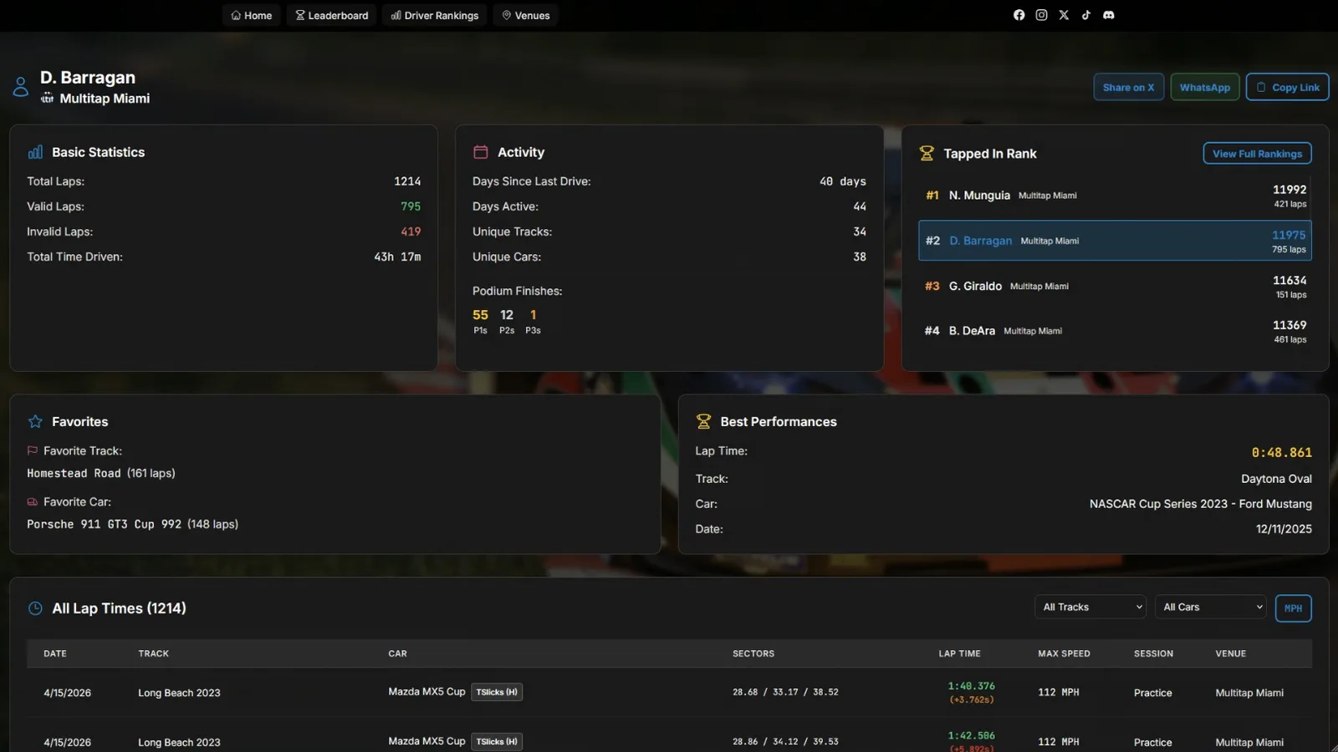
Task: Open the X social icon
Action: pos(1064,15)
